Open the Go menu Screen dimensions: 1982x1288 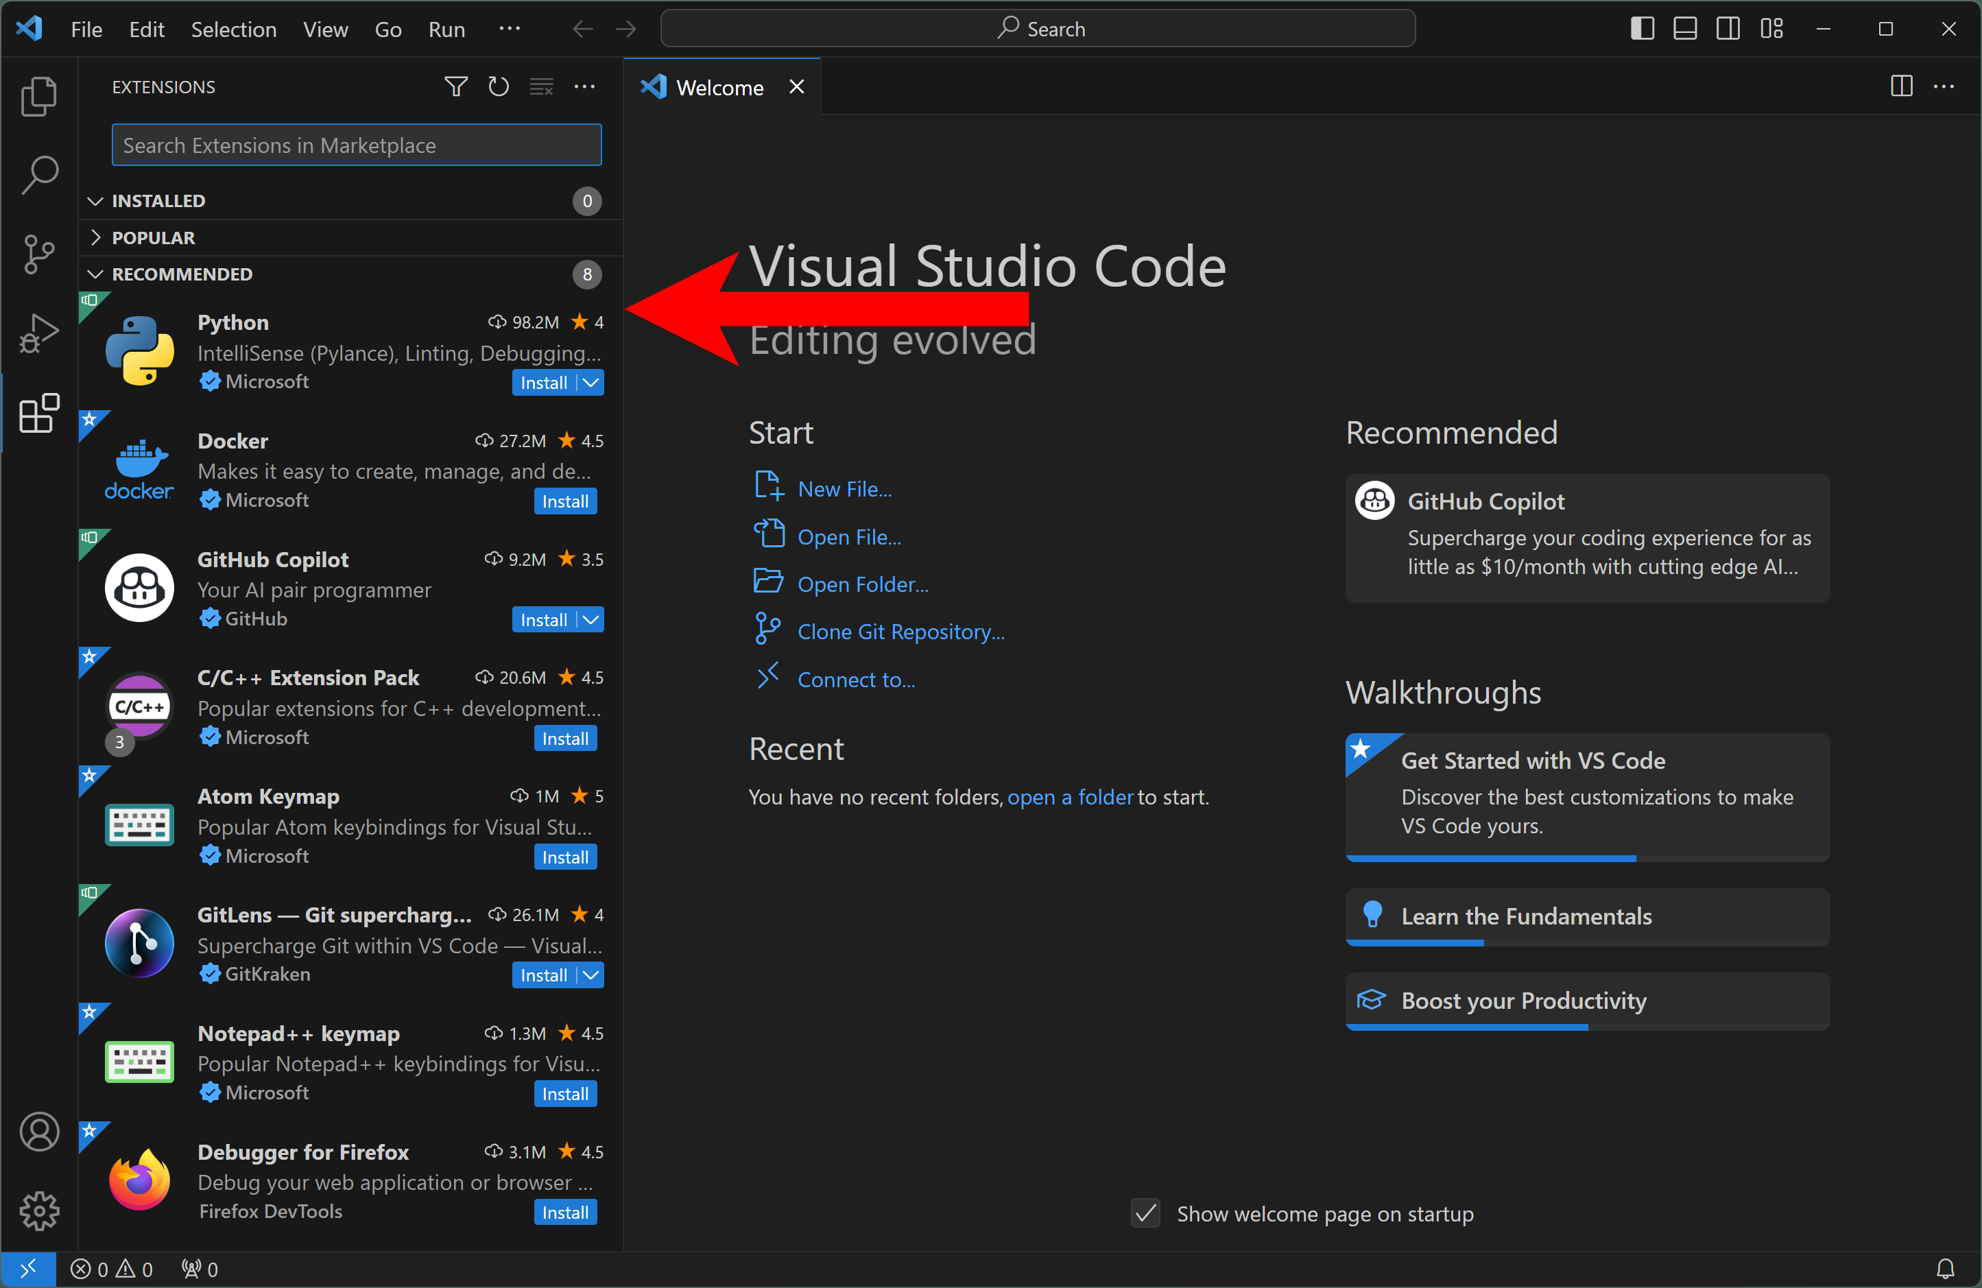388,29
